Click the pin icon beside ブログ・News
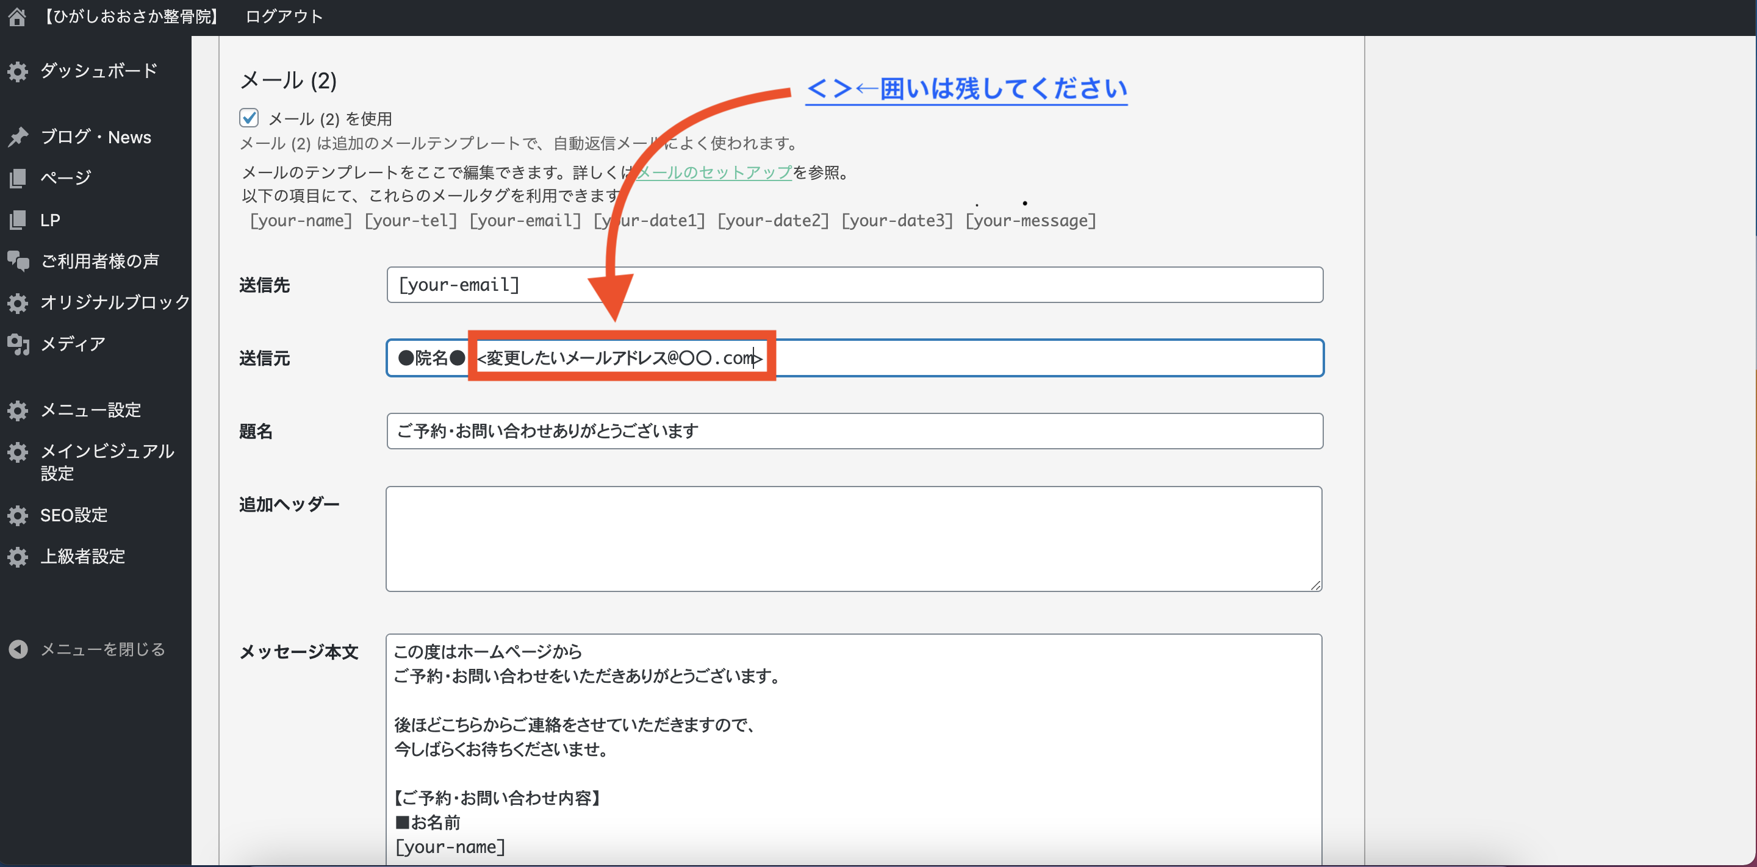 click(18, 137)
